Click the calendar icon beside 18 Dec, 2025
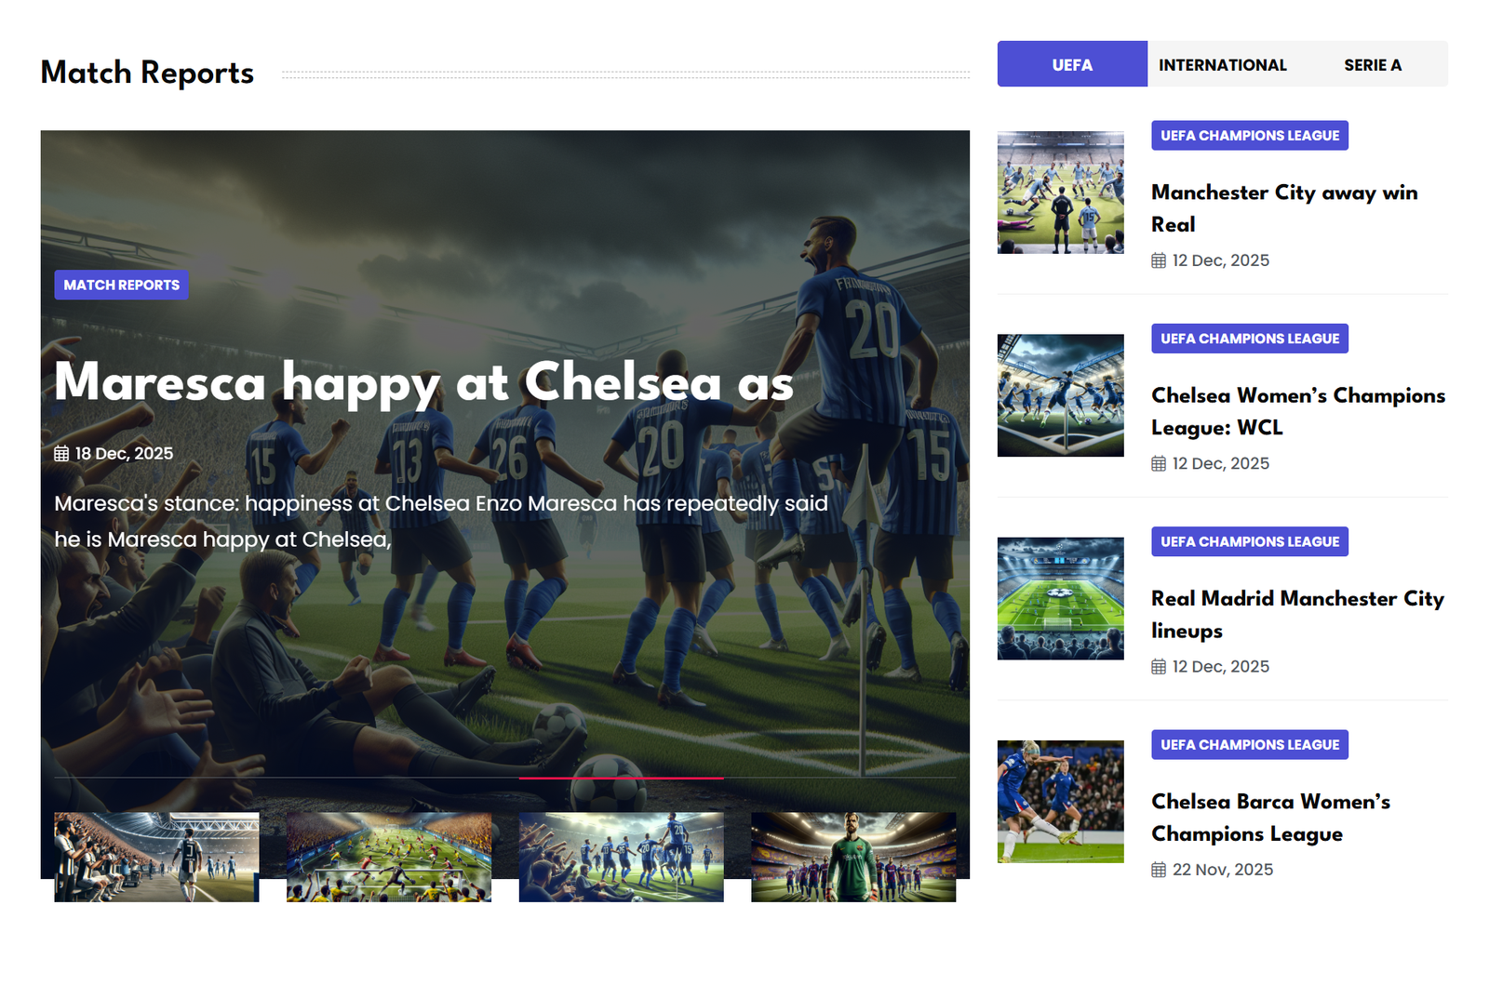 click(61, 454)
